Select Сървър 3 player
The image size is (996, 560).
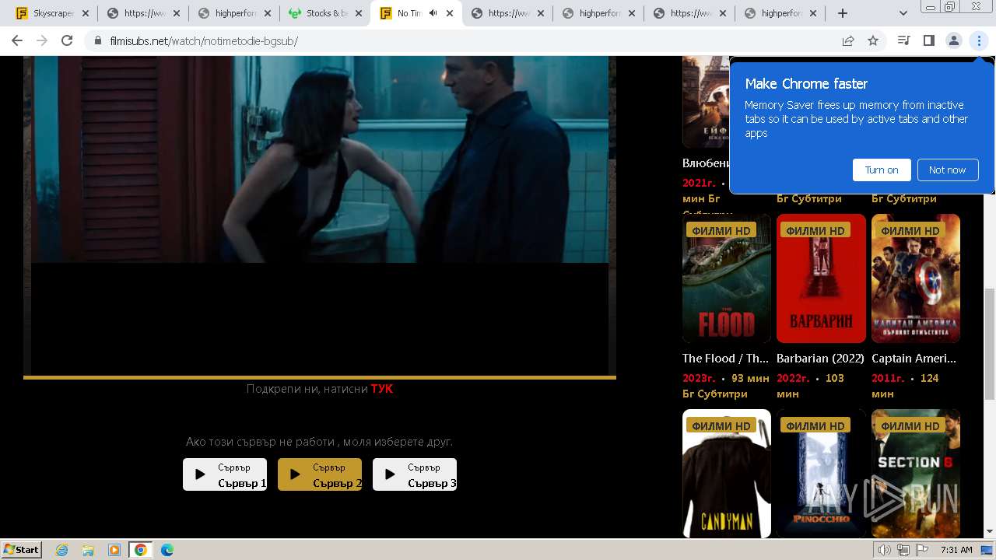point(415,474)
